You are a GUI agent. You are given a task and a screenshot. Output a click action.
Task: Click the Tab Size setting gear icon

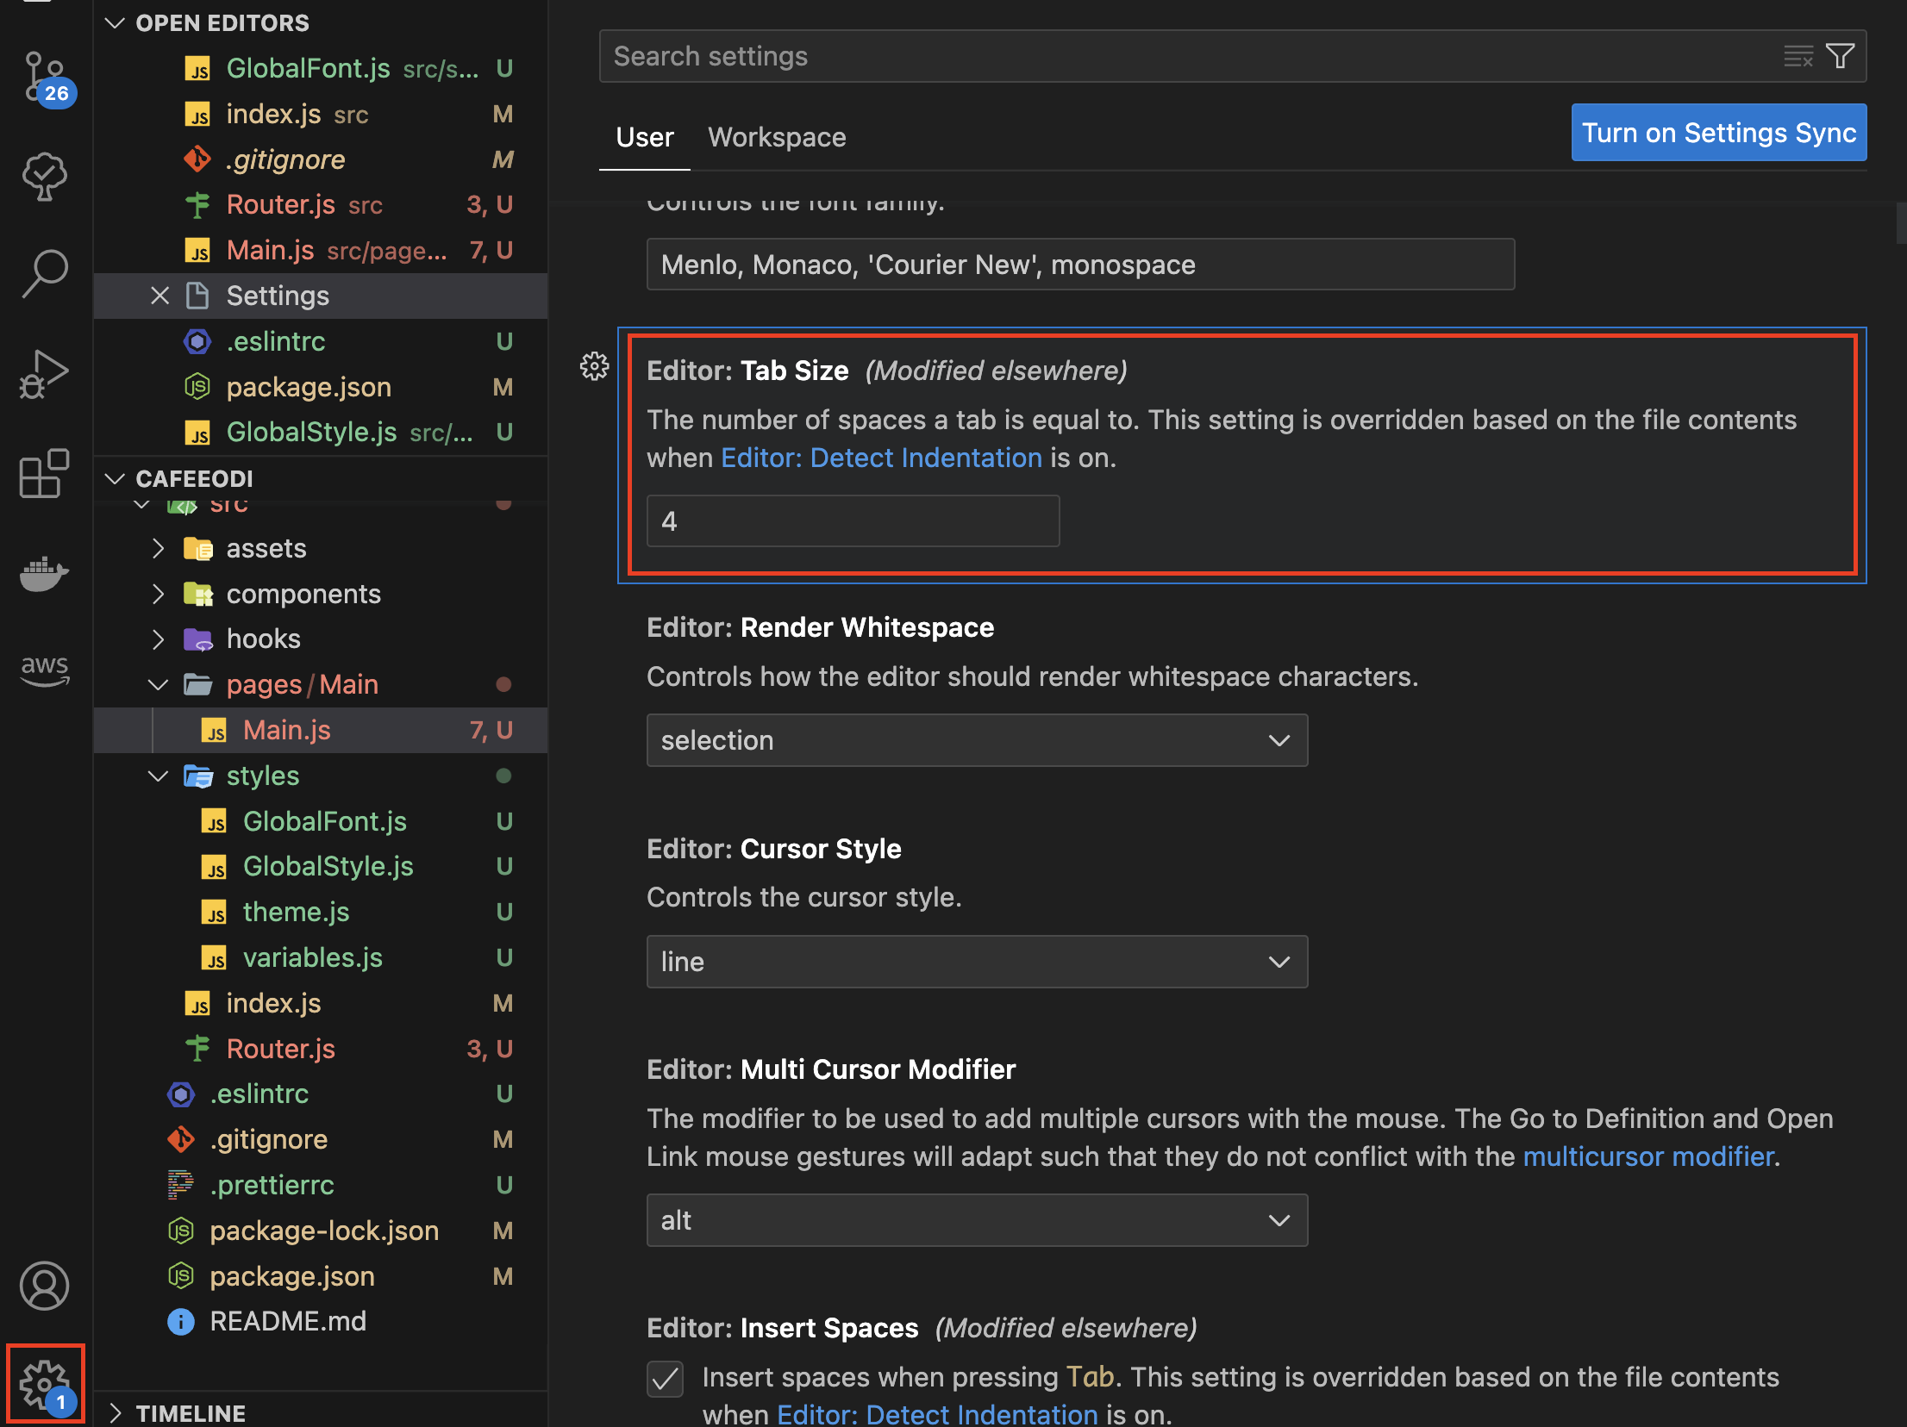pyautogui.click(x=594, y=367)
